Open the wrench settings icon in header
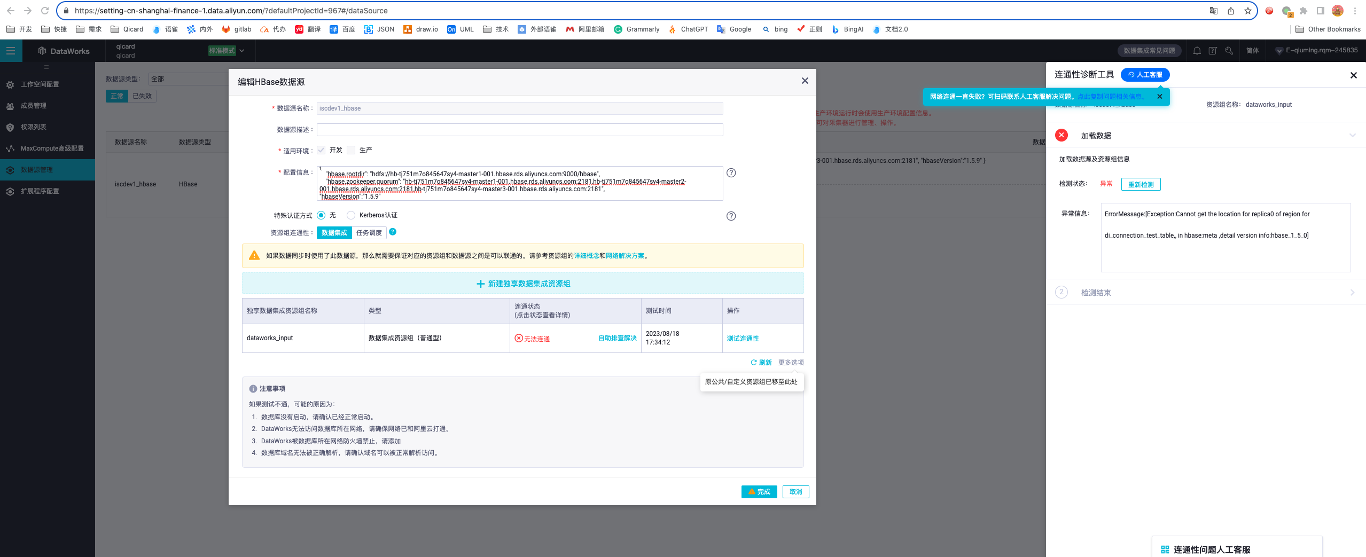The image size is (1366, 557). pos(1229,51)
